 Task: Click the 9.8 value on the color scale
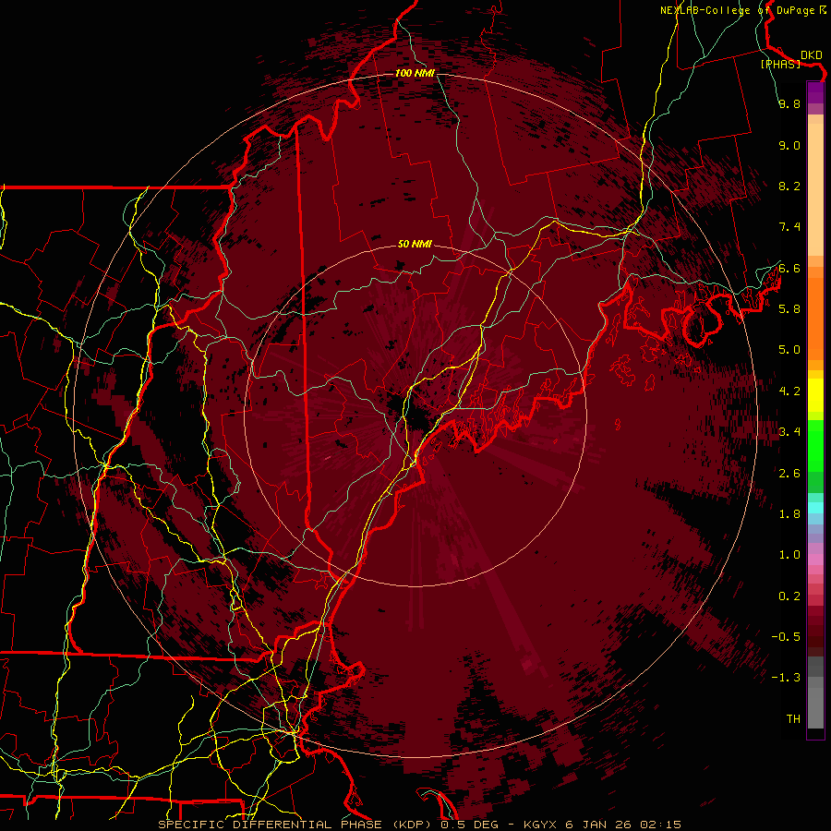pos(789,103)
